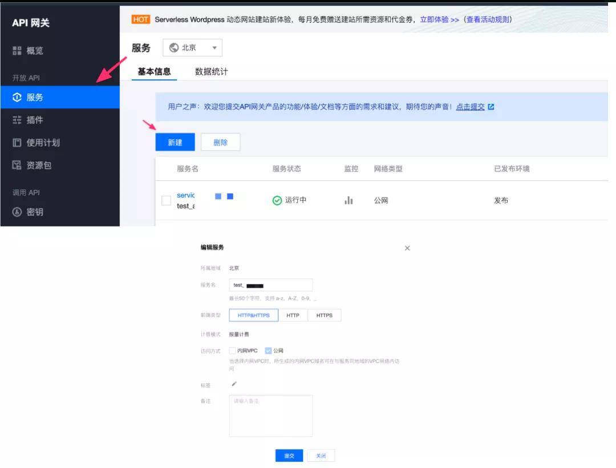Open the 插件 (Plugins) sidebar item

(x=34, y=120)
